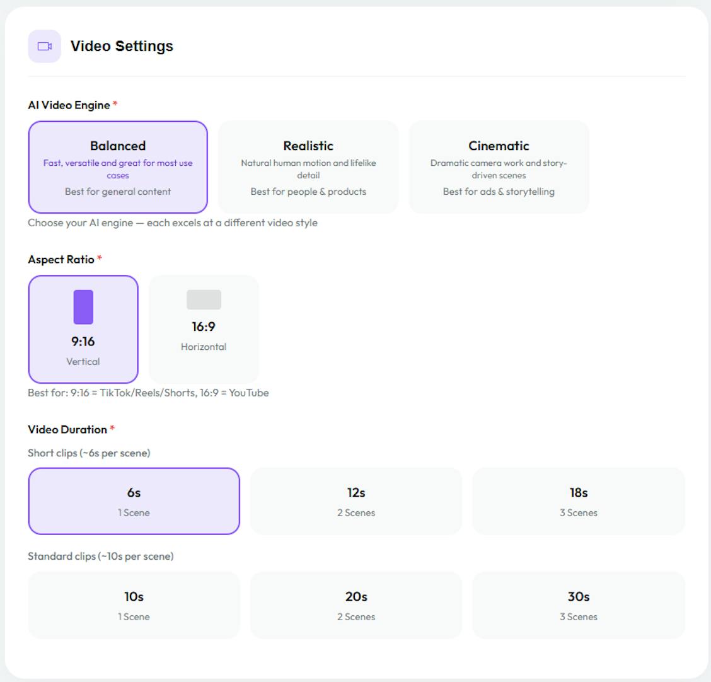The image size is (711, 682).
Task: Click the Video Duration field label
Action: pyautogui.click(x=67, y=429)
